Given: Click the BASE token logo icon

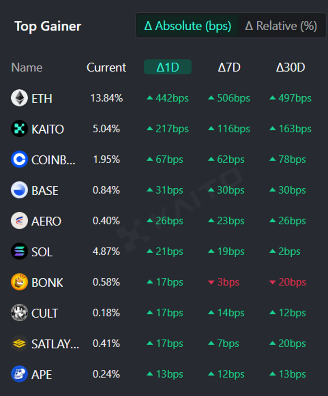Looking at the screenshot, I should [x=19, y=190].
